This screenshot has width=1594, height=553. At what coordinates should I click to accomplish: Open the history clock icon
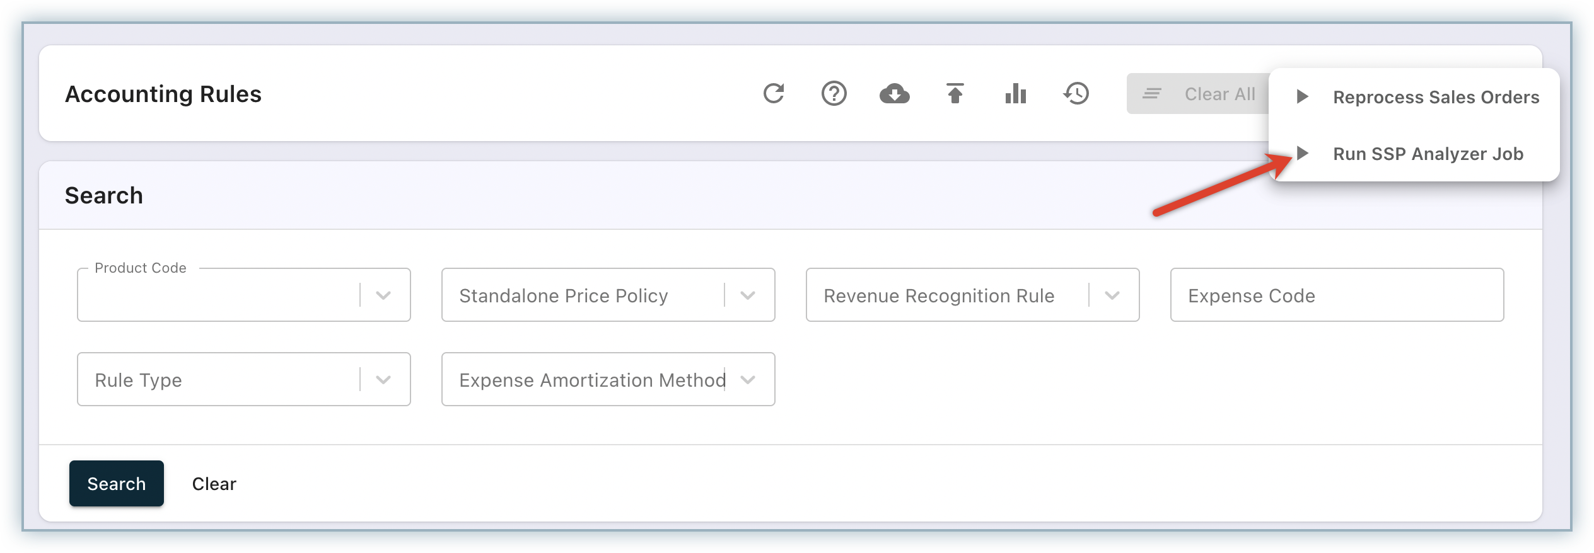[1076, 94]
